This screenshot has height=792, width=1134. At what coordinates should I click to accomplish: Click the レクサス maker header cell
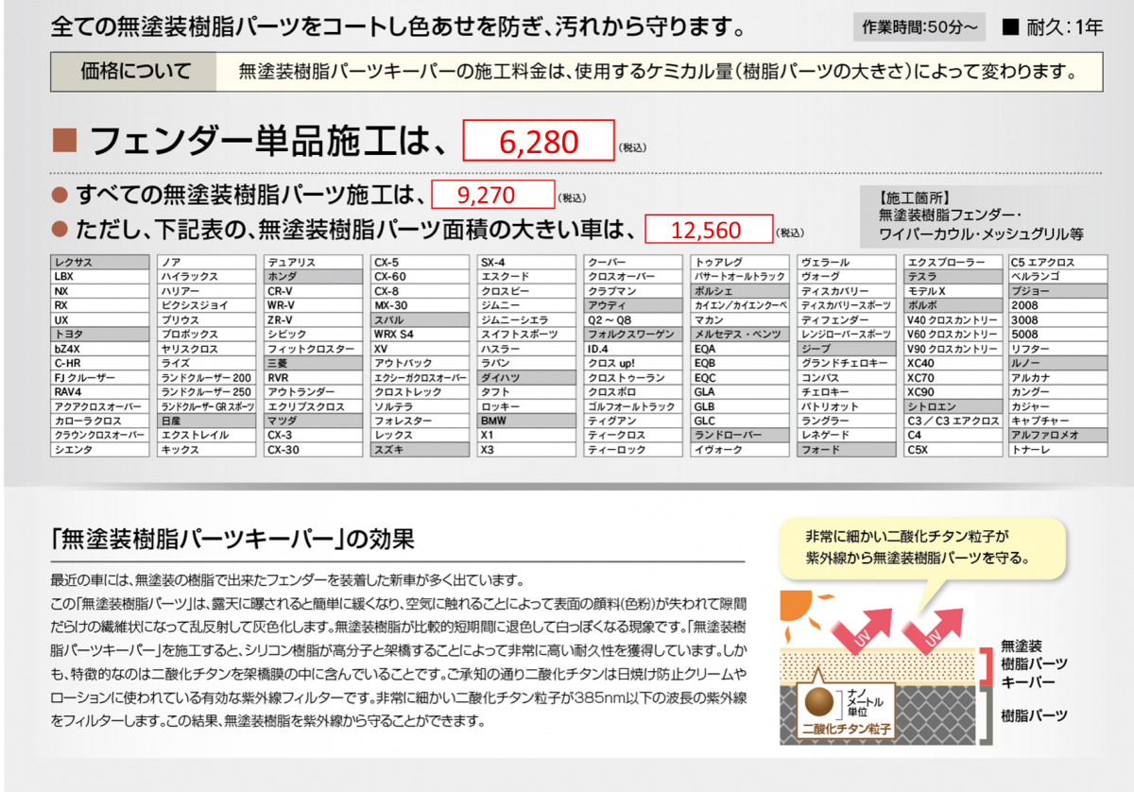click(x=99, y=262)
